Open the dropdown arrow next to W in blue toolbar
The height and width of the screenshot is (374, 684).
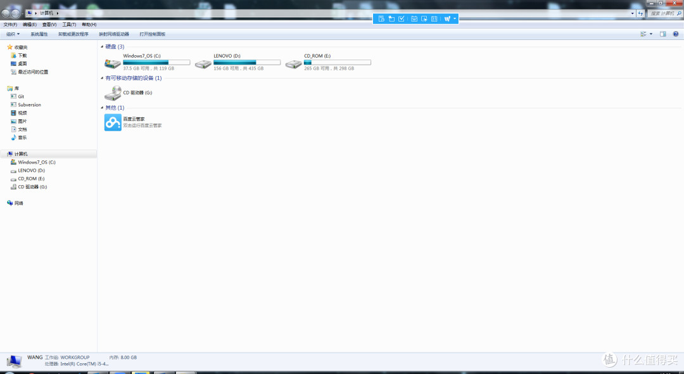(455, 19)
